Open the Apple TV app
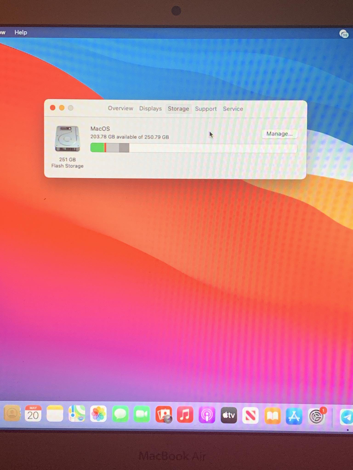 pyautogui.click(x=229, y=415)
